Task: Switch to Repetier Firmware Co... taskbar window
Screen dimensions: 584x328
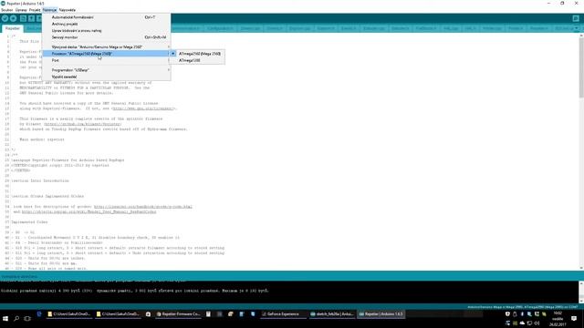Action: (x=178, y=314)
